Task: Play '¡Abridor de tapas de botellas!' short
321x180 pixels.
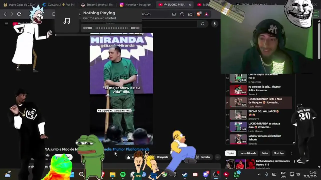Action: (259, 139)
